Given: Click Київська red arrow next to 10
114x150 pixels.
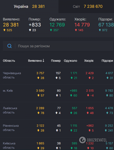Looking at the screenshot, I should pyautogui.click(x=88, y=148).
